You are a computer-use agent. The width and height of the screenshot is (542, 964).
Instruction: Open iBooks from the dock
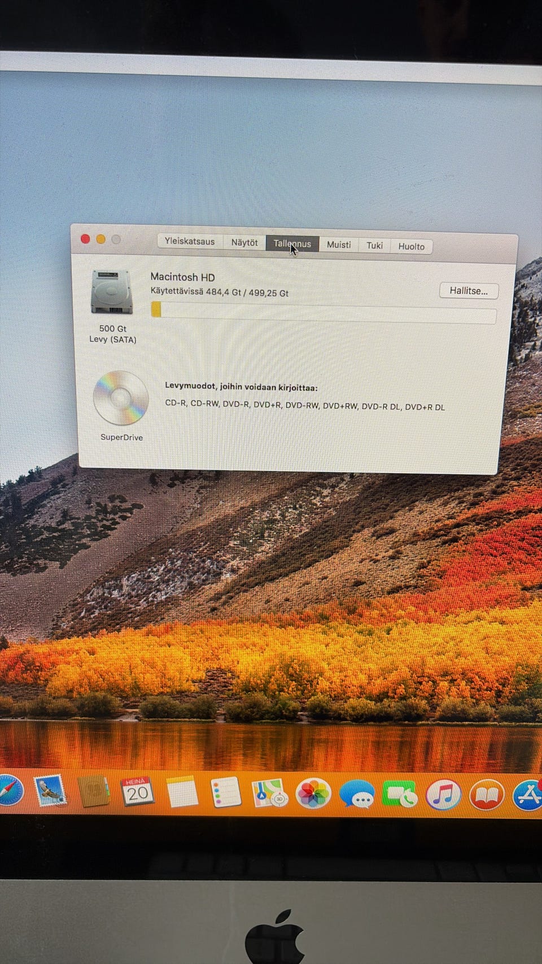(x=487, y=795)
